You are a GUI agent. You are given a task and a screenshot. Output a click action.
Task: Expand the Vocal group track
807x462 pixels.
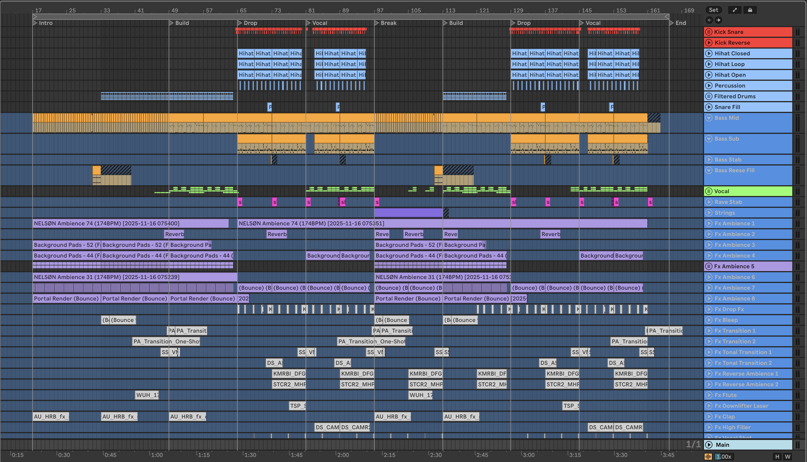[x=709, y=191]
